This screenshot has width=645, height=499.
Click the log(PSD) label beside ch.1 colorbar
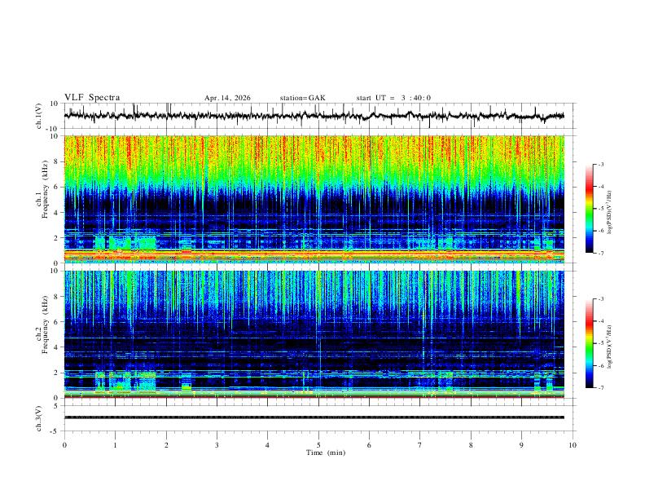[x=610, y=213]
